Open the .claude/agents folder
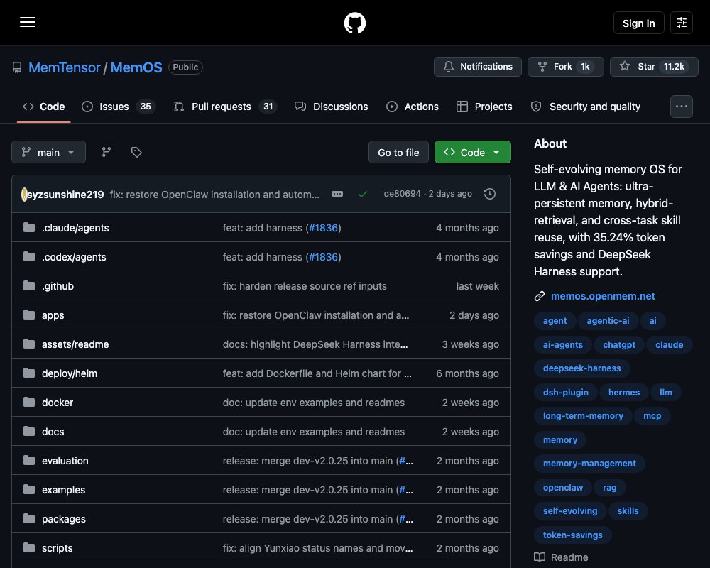Screen dimensions: 710x568 (x=75, y=228)
